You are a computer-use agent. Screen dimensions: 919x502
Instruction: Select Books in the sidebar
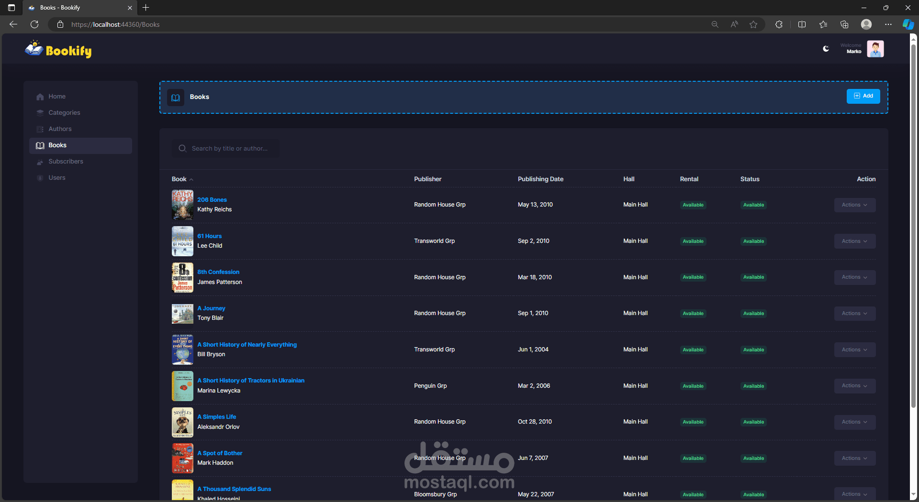80,145
